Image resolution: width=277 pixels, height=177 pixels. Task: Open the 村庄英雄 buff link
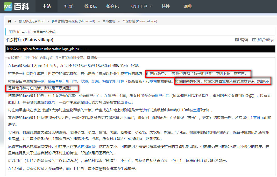[253, 118]
